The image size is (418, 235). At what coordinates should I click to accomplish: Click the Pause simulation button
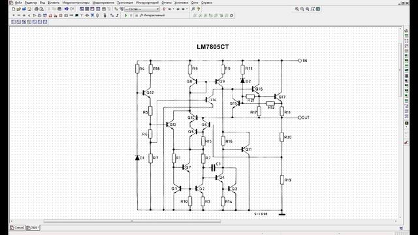point(131,16)
